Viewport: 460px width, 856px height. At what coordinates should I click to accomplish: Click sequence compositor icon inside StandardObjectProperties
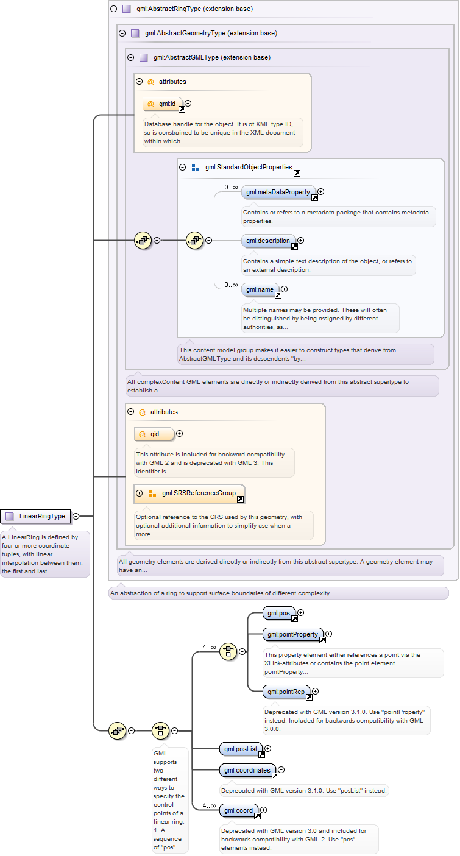pyautogui.click(x=194, y=240)
